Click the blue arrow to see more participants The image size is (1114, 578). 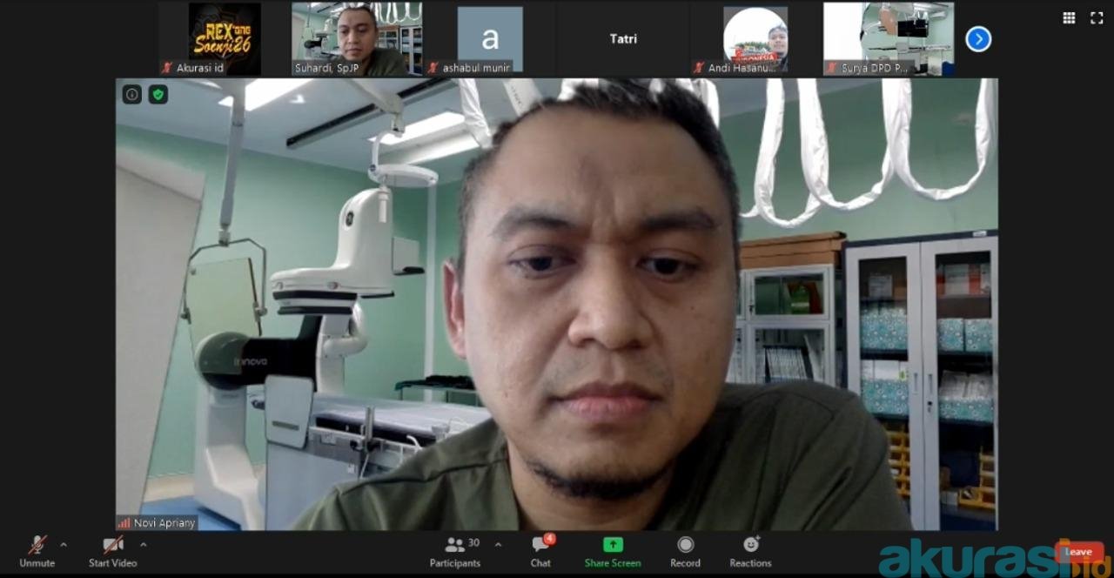point(977,39)
